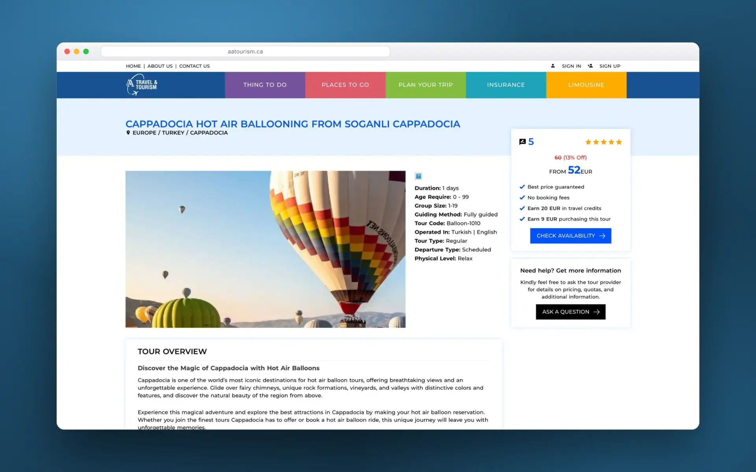Click the struck-through 60 (13% Off) text
This screenshot has height=472, width=756.
[571, 157]
